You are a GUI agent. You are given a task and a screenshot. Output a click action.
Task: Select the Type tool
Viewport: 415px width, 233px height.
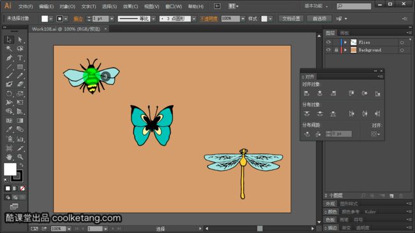coord(20,58)
